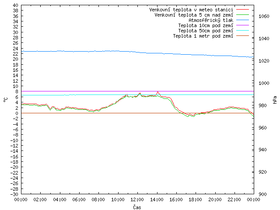Click the right axis value '940'

pyautogui.click(x=262, y=150)
